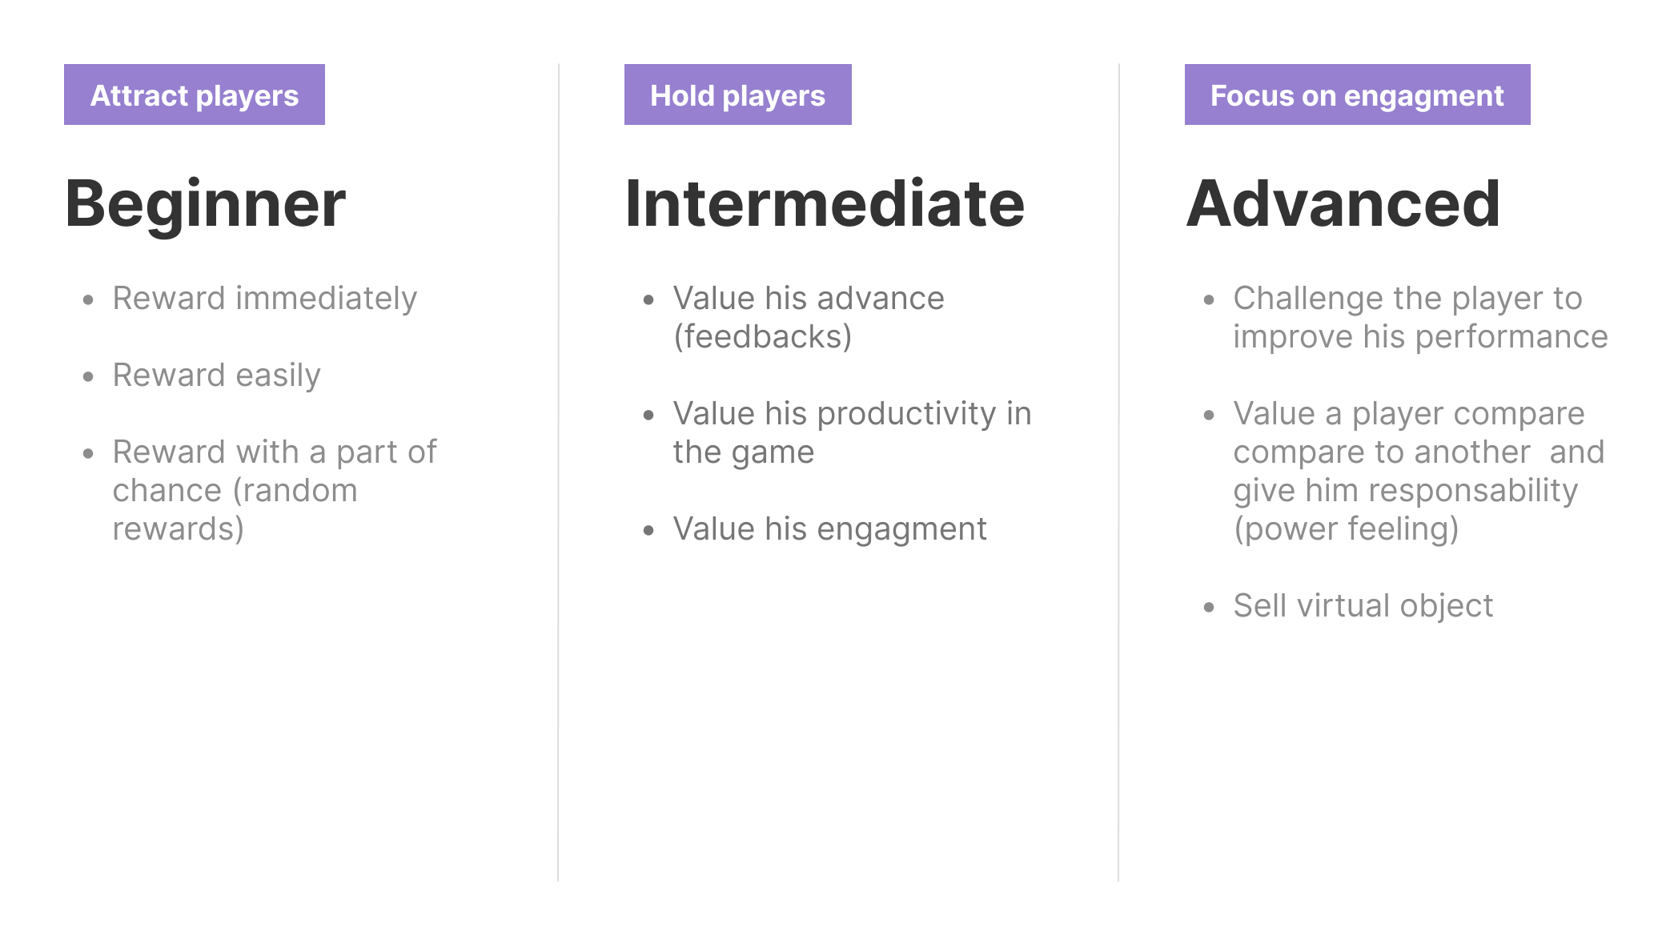This screenshot has width=1678, height=944.
Task: Click the Focus on engagment label
Action: pos(1357,94)
